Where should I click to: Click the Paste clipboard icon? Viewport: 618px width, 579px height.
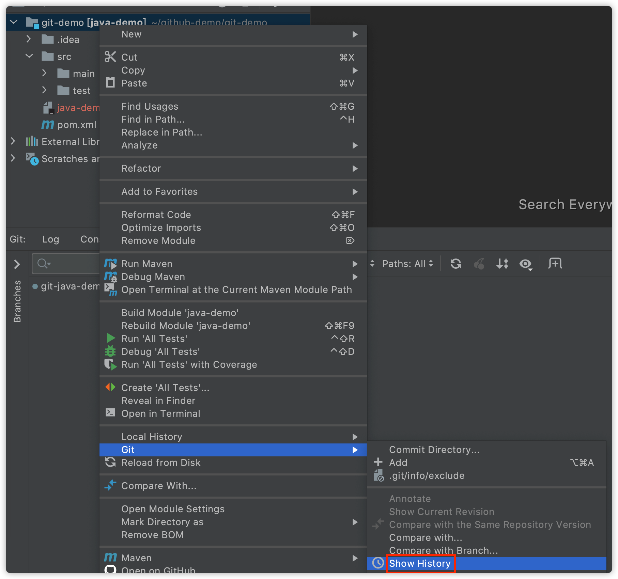click(110, 83)
